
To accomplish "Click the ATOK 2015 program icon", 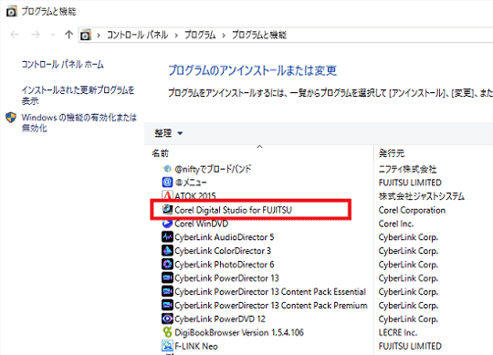I will tap(167, 195).
